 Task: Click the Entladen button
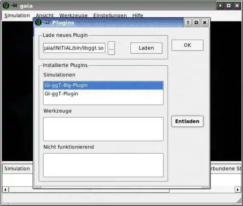pyautogui.click(x=187, y=121)
